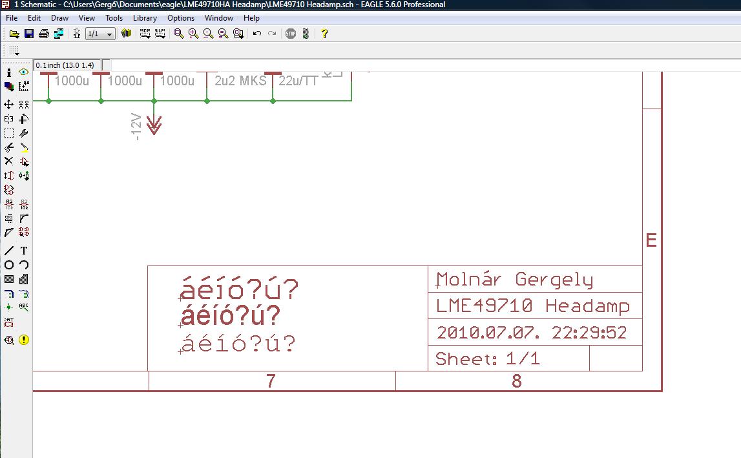The image size is (741, 458).
Task: Select the Text tool
Action: 24,251
